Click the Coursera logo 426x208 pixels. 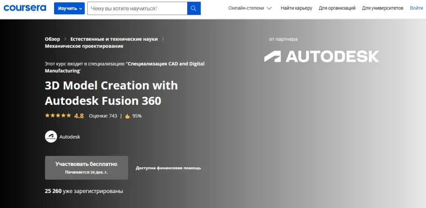tap(25, 8)
